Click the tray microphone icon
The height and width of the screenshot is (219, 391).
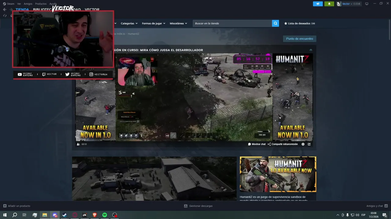[347, 215]
